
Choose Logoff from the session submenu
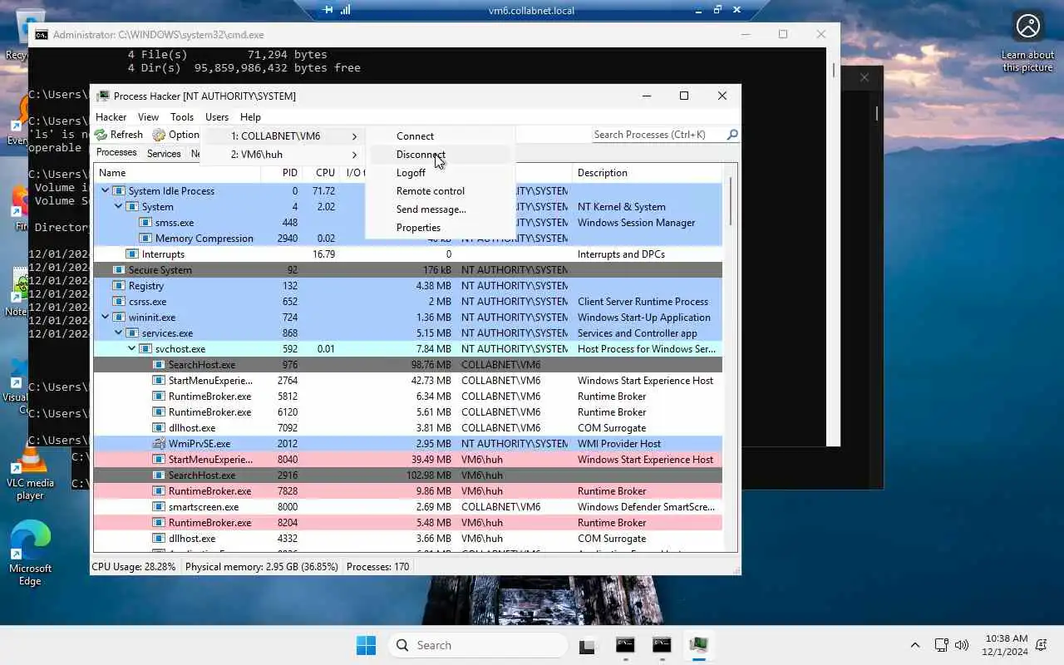[x=440, y=173]
